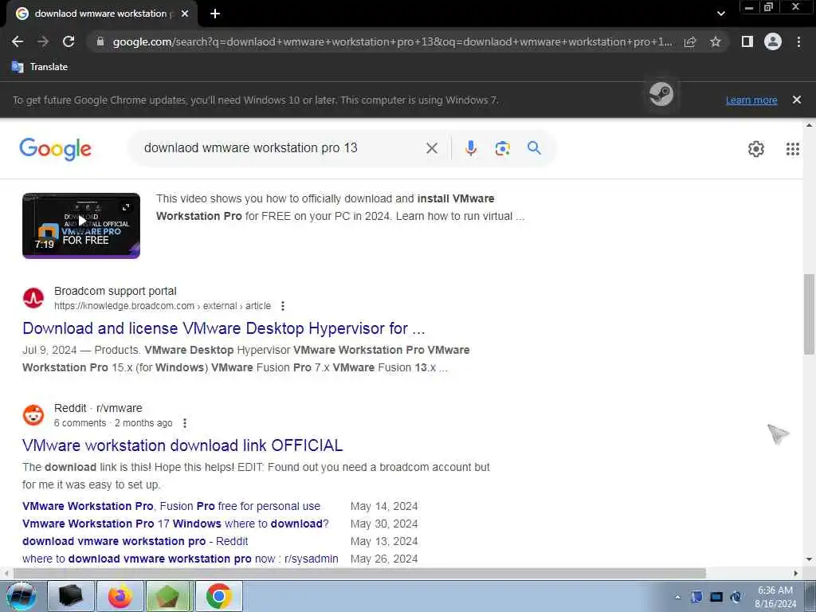Open 'VMware workstation download link OFFICIAL'
The image size is (816, 612).
(x=182, y=445)
